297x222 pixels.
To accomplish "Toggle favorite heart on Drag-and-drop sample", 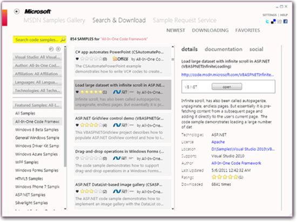I will click(x=77, y=158).
